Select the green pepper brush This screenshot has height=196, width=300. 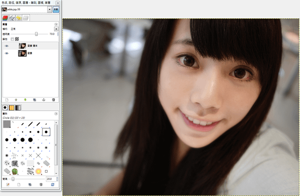[x=14, y=171]
